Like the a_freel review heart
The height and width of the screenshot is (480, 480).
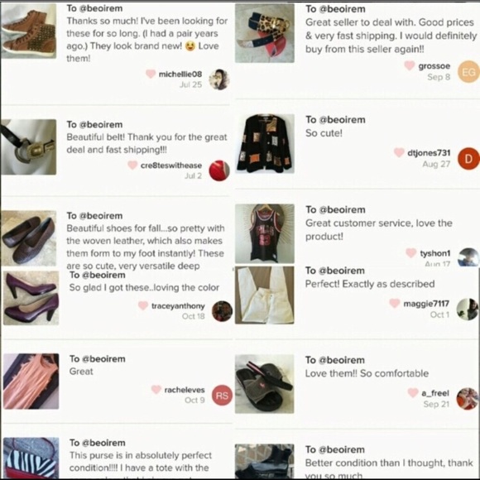coord(413,392)
